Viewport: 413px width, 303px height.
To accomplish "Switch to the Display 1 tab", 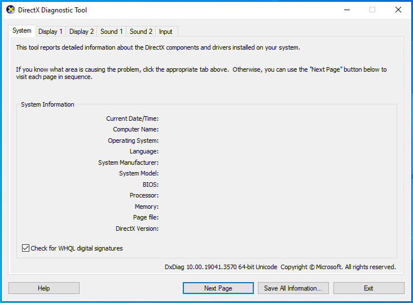I will (x=50, y=32).
